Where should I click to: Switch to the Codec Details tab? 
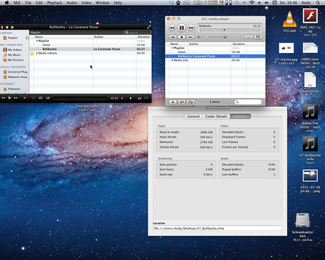pyautogui.click(x=217, y=116)
